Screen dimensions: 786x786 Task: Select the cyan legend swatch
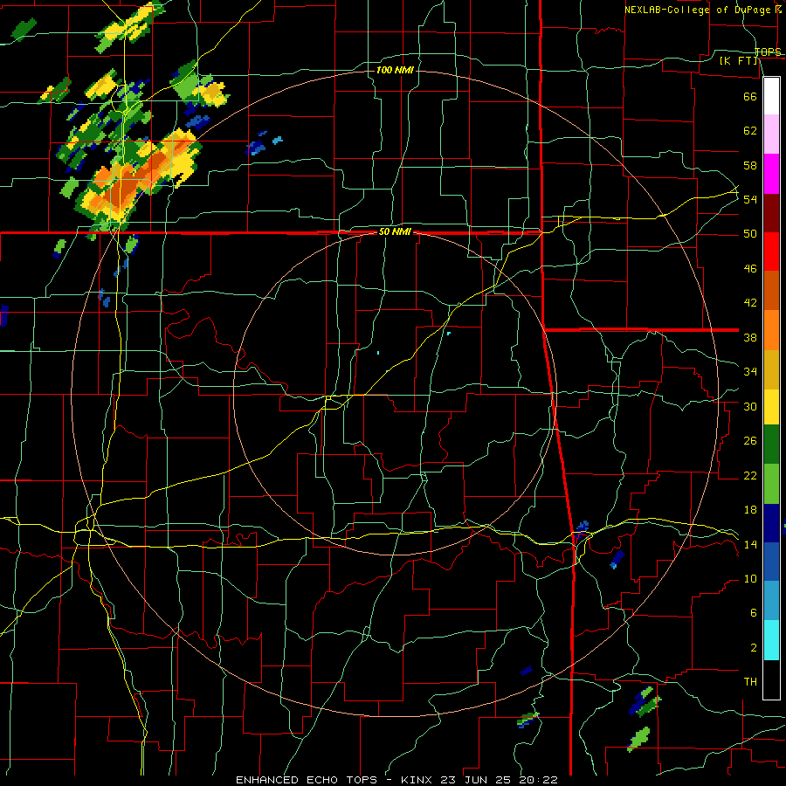click(x=771, y=640)
